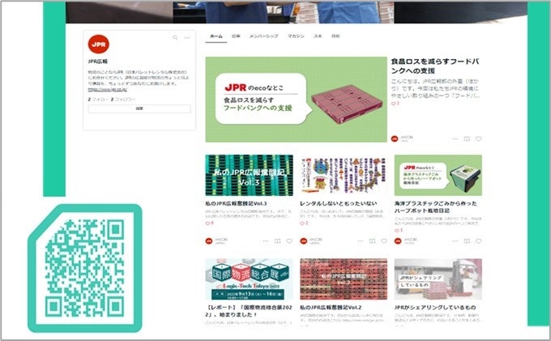
Task: Click author avatar under レンタルしないともったいない
Action: tap(304, 241)
